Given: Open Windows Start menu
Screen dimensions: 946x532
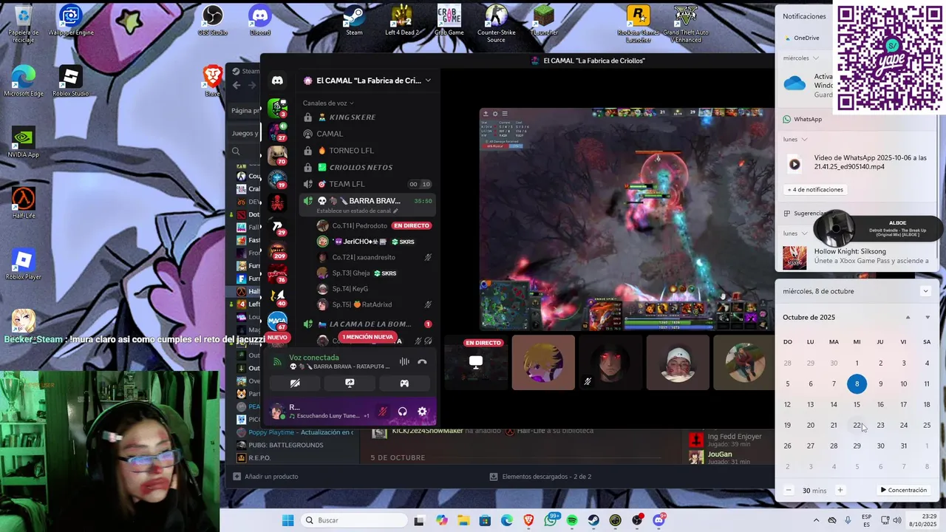Looking at the screenshot, I should pos(287,520).
